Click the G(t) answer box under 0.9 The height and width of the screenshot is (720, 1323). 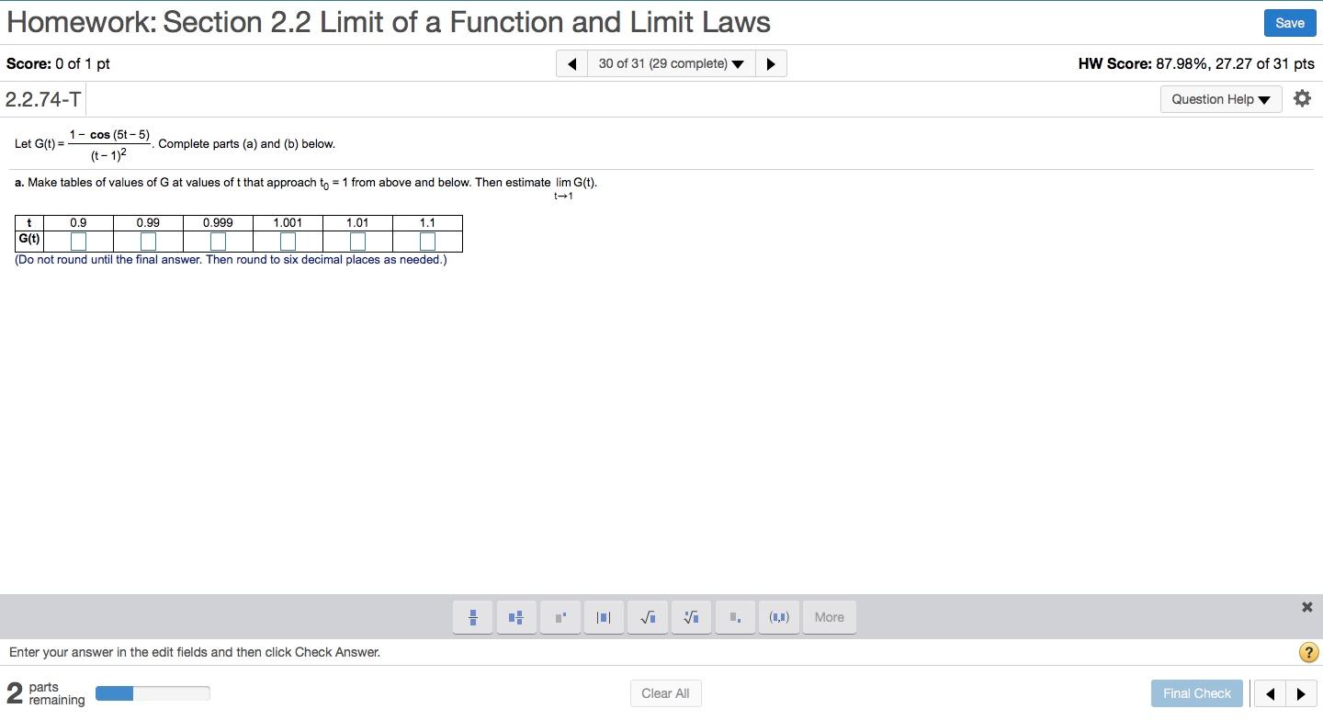77,241
